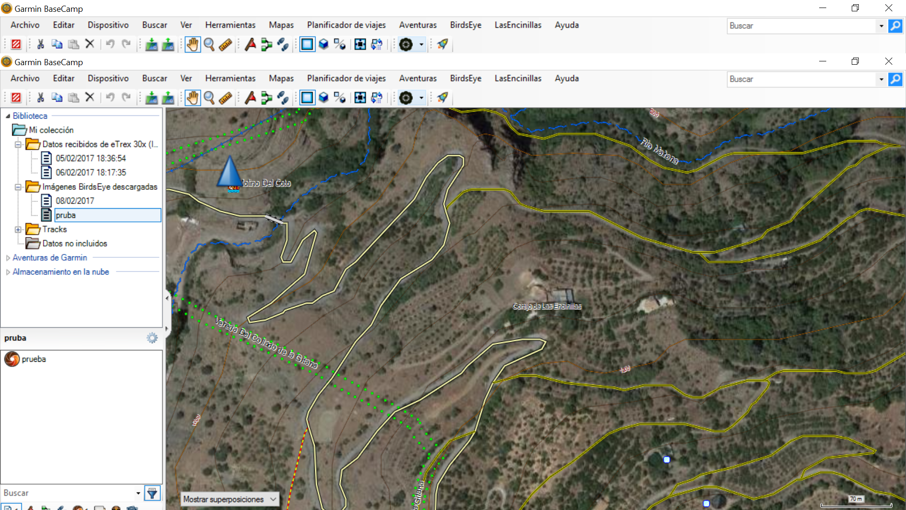
Task: Click the magnifier Zoom tool in background window
Action: [x=209, y=44]
